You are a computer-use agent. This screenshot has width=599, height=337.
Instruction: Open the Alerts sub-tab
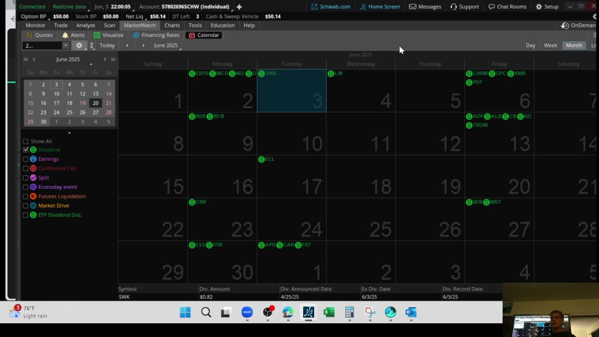tap(73, 35)
